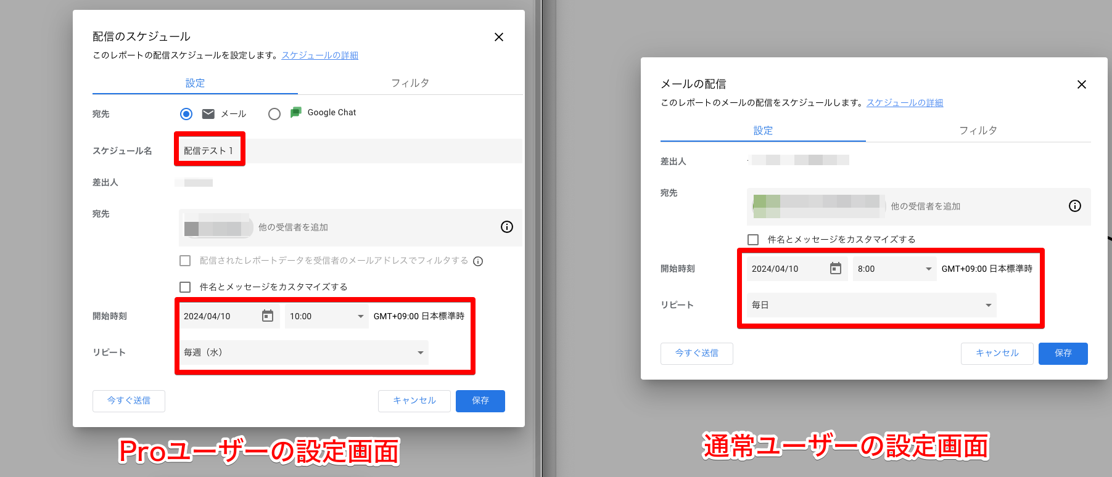The width and height of the screenshot is (1112, 477).
Task: Switch to フィルタ tab in mail delivery dialog
Action: tap(978, 131)
